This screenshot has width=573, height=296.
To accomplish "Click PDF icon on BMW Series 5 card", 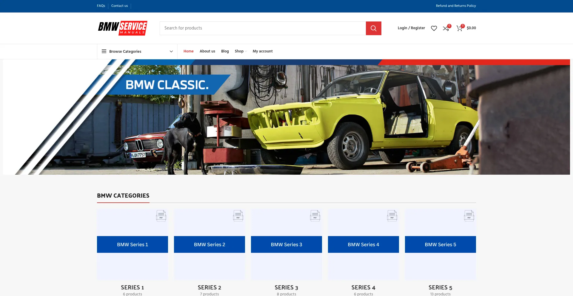I will (469, 216).
